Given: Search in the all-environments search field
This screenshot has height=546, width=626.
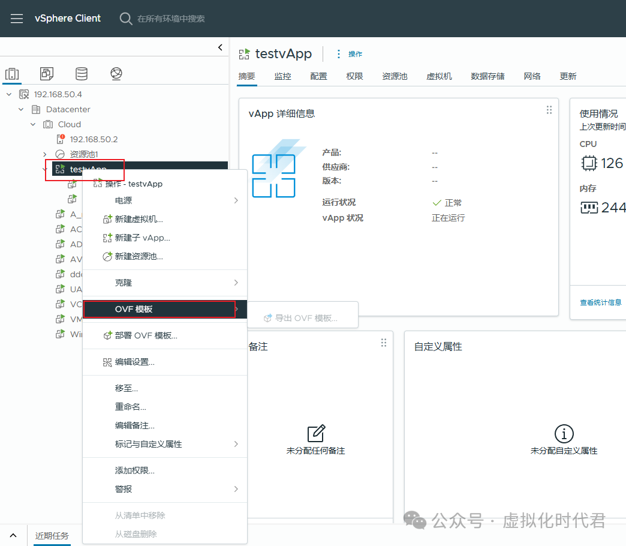Looking at the screenshot, I should [x=171, y=19].
